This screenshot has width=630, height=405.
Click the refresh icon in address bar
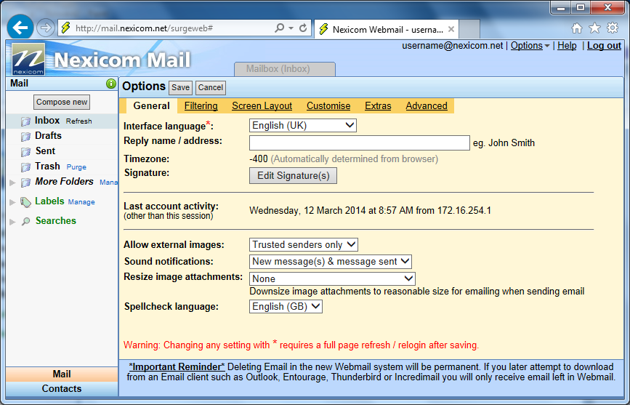click(303, 28)
